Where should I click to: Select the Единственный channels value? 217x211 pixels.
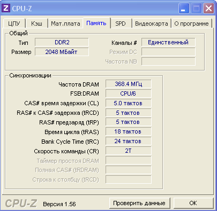(168, 42)
